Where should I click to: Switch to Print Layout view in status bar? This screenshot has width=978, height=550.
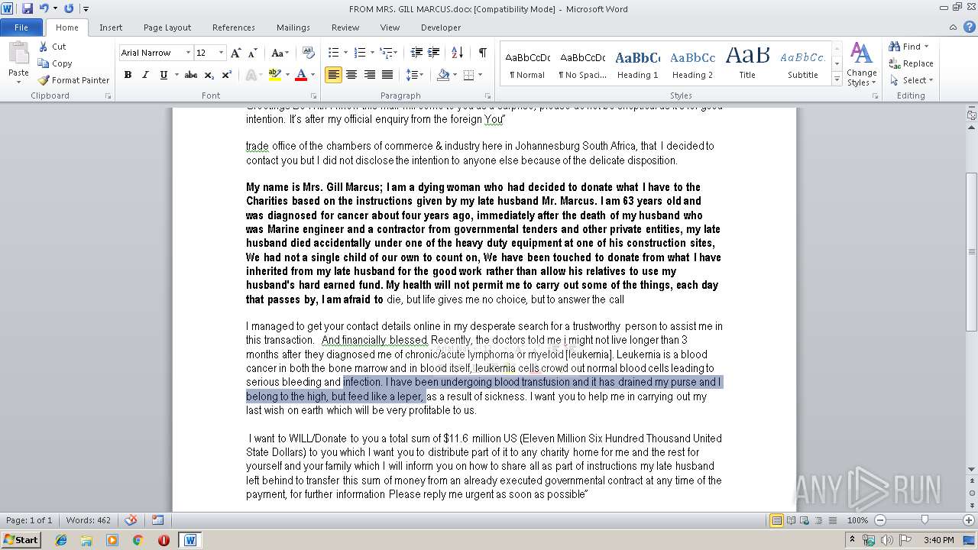tap(776, 520)
